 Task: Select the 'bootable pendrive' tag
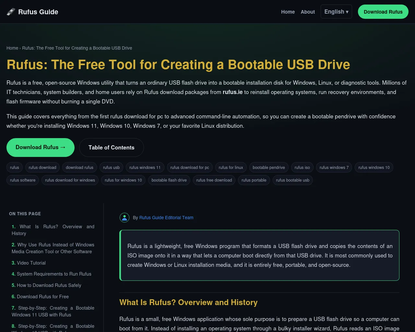269,167
